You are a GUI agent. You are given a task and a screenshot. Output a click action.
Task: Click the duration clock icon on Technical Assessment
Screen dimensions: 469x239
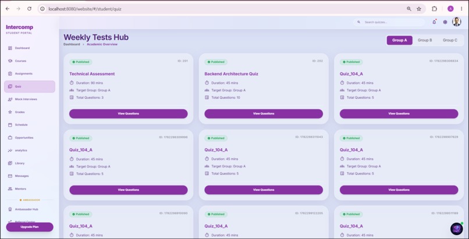tap(72, 83)
